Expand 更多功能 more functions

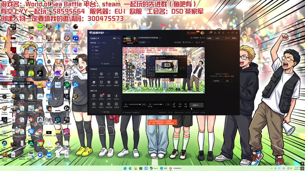(x=105, y=112)
